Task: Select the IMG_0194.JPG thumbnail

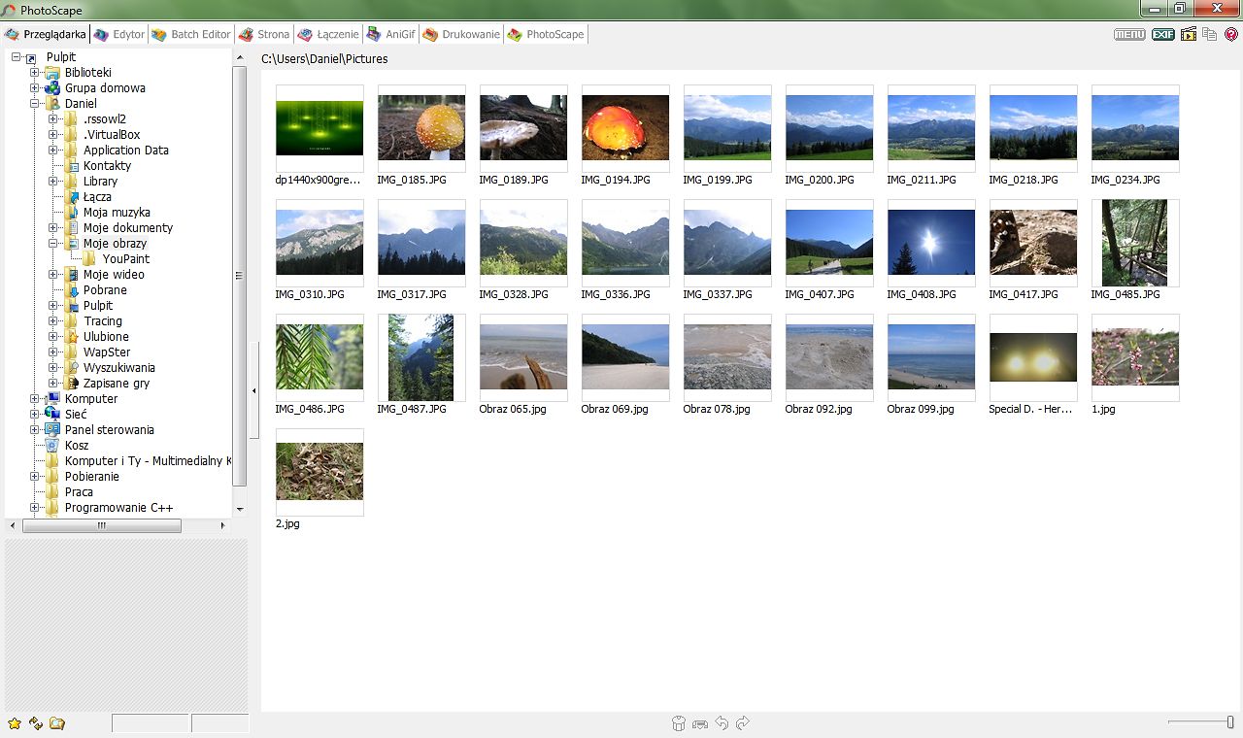Action: click(625, 128)
